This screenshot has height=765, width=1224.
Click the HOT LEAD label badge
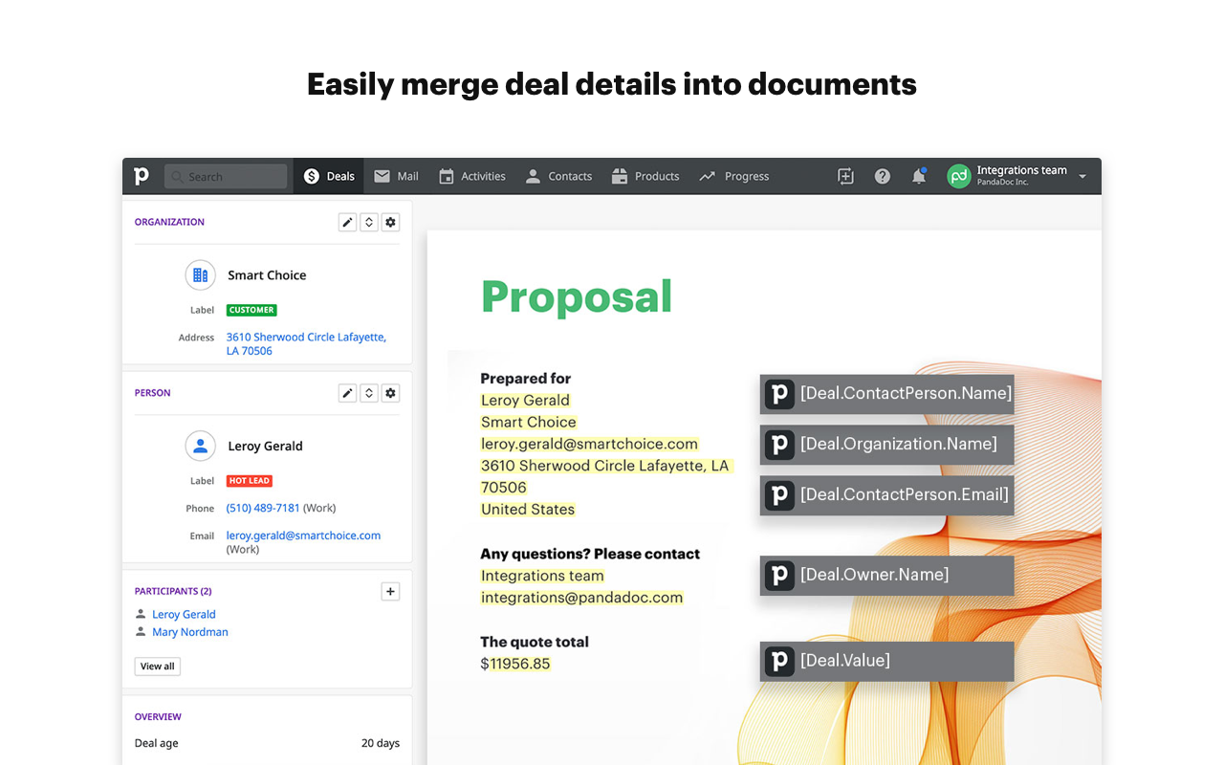250,481
